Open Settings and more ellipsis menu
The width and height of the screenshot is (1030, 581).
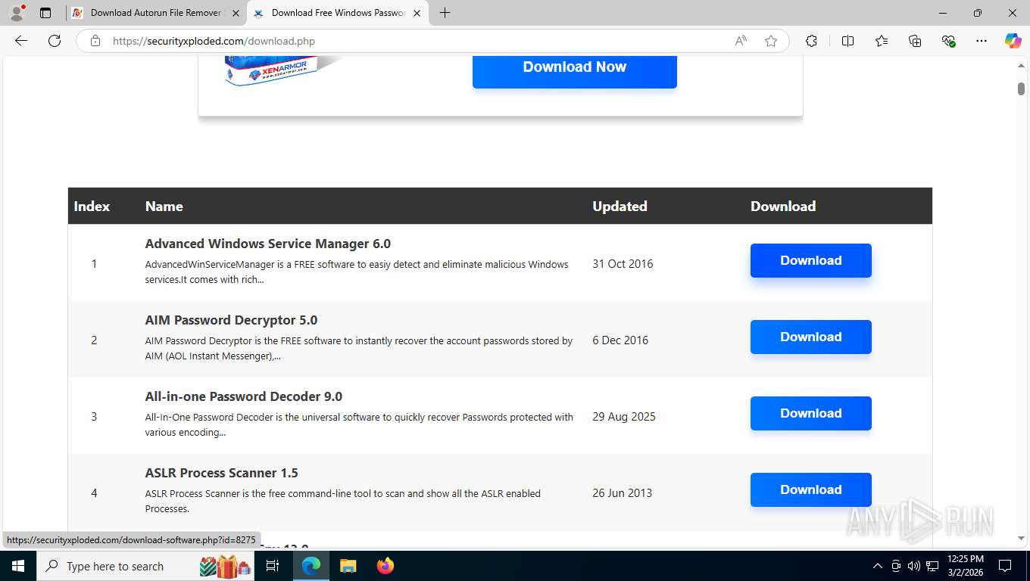tap(982, 41)
